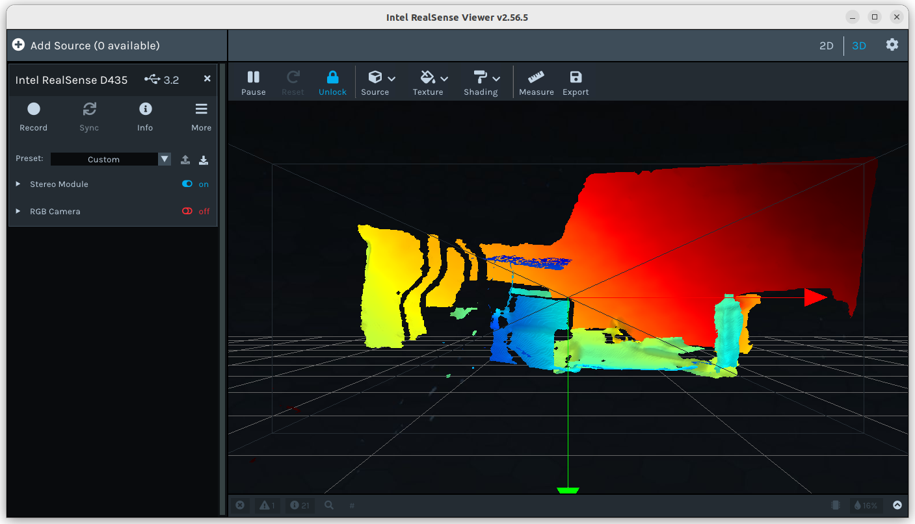Click the greyed-out Reset view button
915x524 pixels.
click(293, 82)
